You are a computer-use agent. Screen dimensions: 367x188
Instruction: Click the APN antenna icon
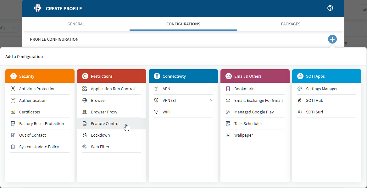coord(156,89)
